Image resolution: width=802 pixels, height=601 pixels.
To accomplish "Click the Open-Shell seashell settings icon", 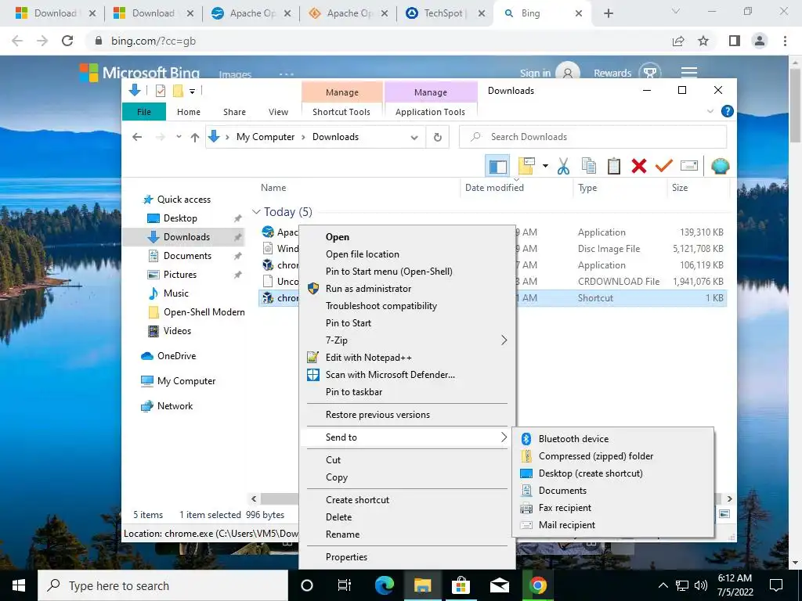I will (x=721, y=166).
